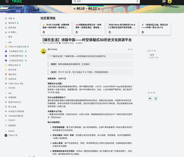Screen dimensions: 184x157
Task: Open 【大赛交流专区】 sidebar category
Action: point(16,61)
